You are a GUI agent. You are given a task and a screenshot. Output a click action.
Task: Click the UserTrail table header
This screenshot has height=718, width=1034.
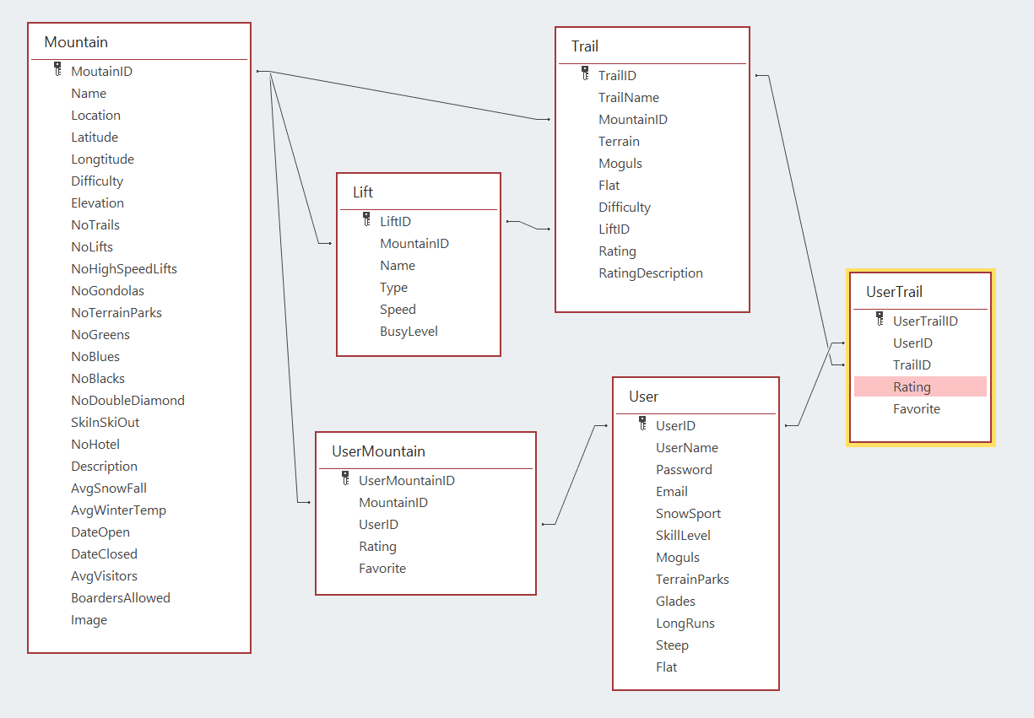pos(894,292)
